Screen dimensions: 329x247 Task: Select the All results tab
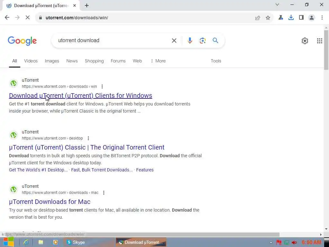14,61
